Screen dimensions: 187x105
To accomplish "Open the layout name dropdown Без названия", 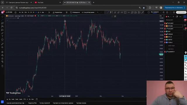I will click(x=155, y=12).
